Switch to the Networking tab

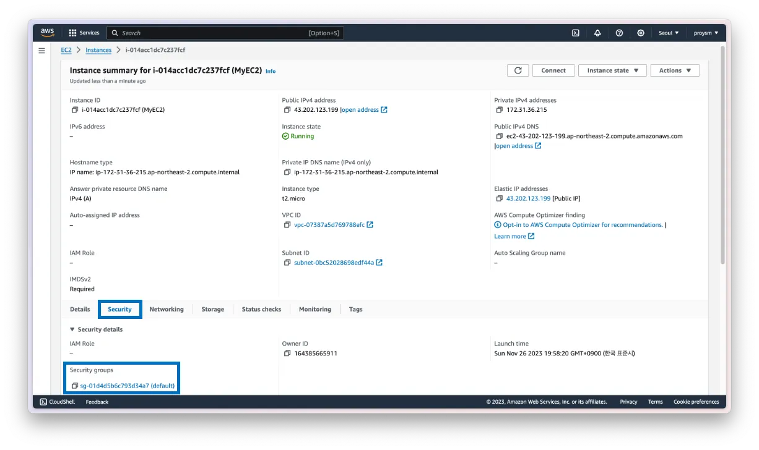167,309
